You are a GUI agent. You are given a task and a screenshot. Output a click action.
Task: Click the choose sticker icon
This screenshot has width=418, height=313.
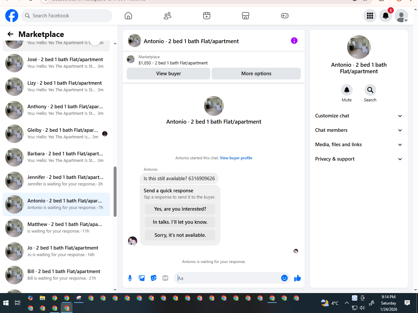click(x=153, y=278)
